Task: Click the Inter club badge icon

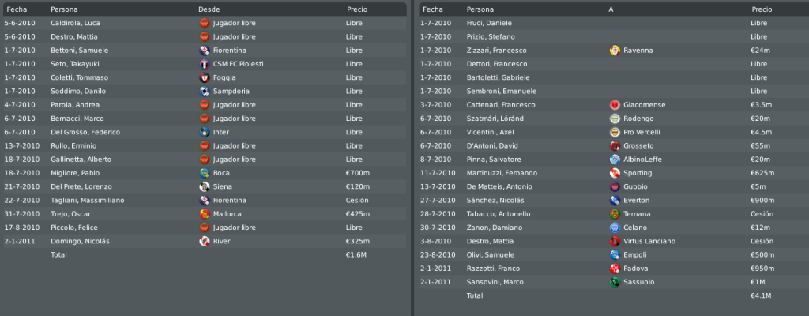Action: tap(205, 132)
